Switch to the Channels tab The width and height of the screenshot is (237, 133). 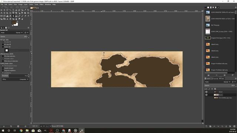215,79
